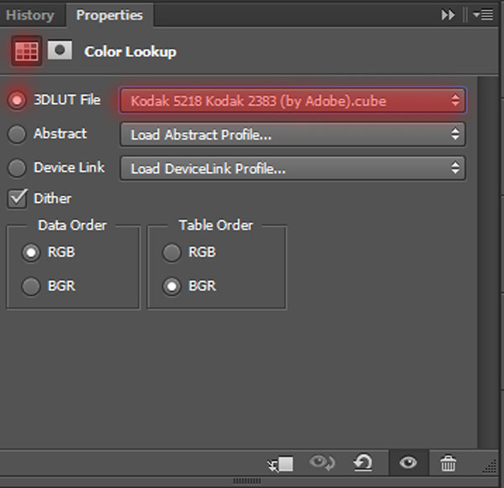The image size is (504, 488).
Task: Select the layer mask icon
Action: tap(59, 51)
